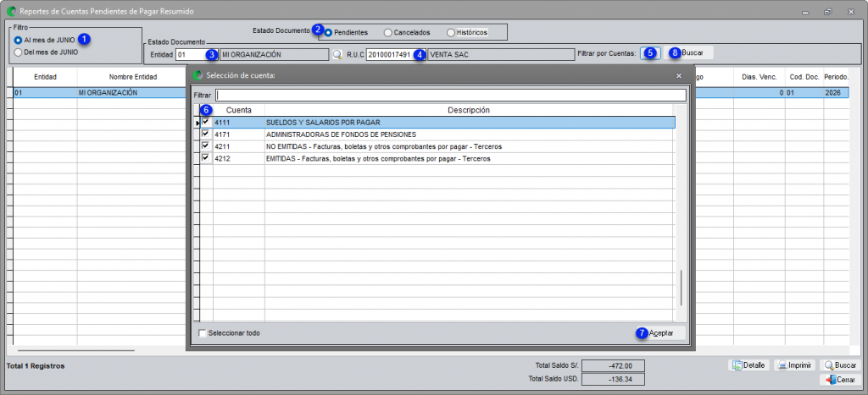868x395 pixels.
Task: Click the Imprimir button
Action: coord(795,365)
